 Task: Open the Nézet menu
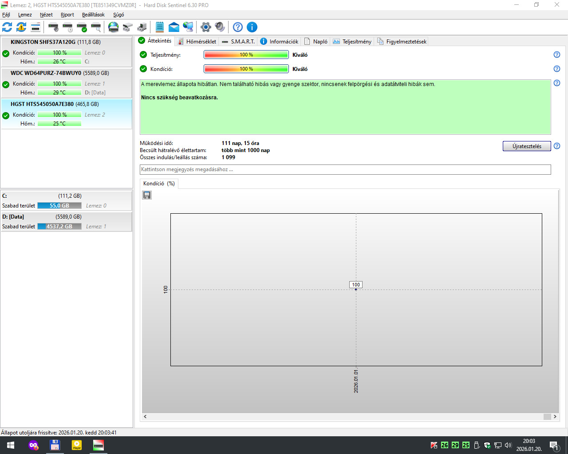[46, 15]
